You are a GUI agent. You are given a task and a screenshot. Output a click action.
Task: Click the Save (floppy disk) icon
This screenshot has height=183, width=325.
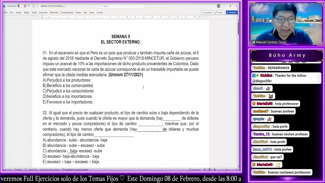[25, 6]
